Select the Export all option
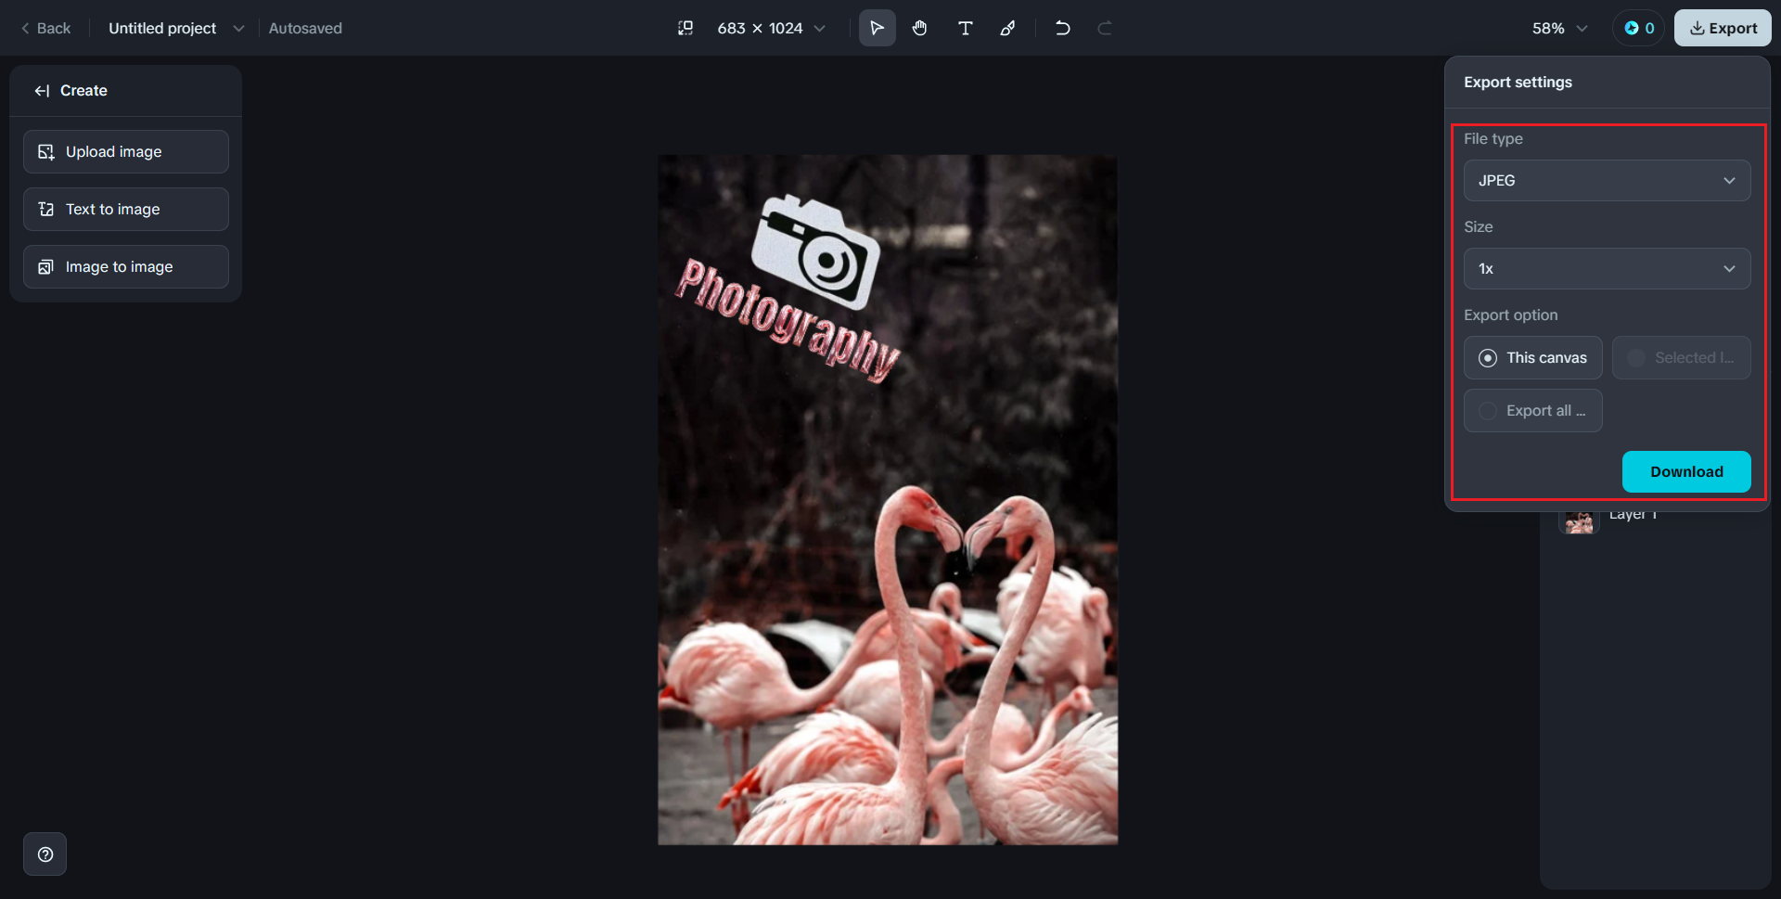1781x899 pixels. pyautogui.click(x=1532, y=410)
